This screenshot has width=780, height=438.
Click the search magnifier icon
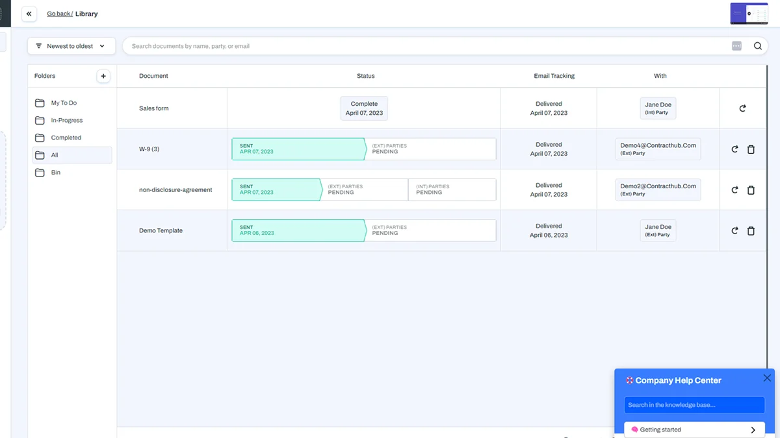click(758, 46)
